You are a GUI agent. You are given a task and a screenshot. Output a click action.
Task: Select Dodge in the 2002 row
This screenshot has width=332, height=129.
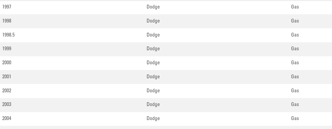(x=153, y=91)
